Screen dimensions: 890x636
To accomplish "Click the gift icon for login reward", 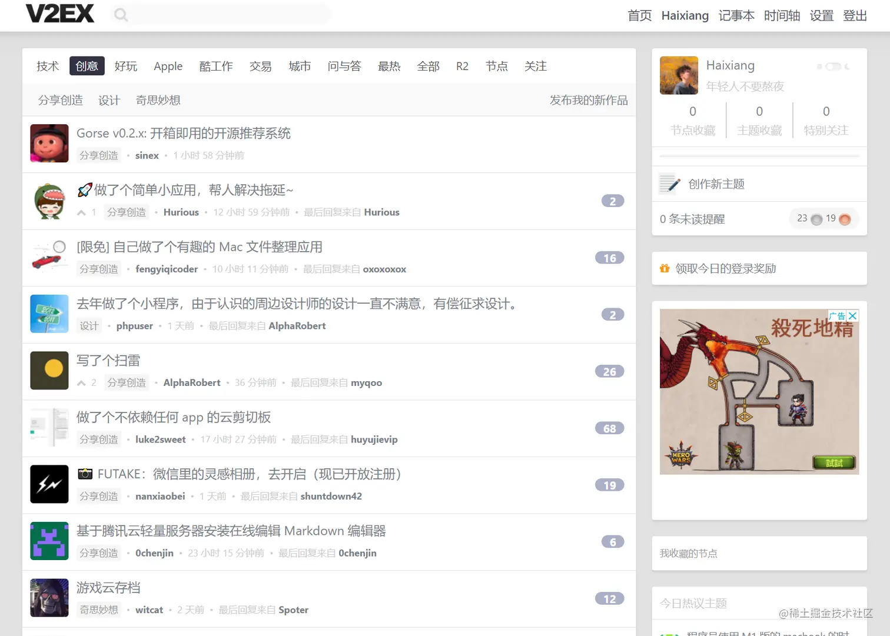I will pyautogui.click(x=665, y=268).
